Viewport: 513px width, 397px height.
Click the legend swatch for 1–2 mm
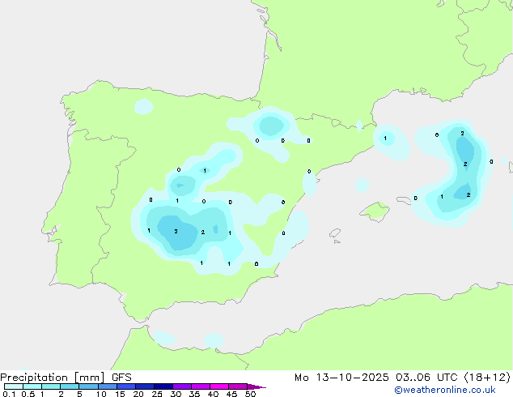click(x=51, y=386)
